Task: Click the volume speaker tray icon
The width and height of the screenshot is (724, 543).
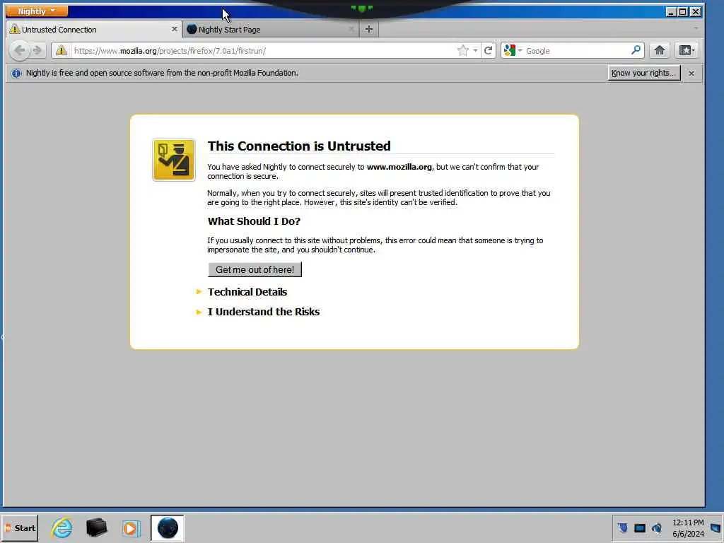Action: [657, 527]
